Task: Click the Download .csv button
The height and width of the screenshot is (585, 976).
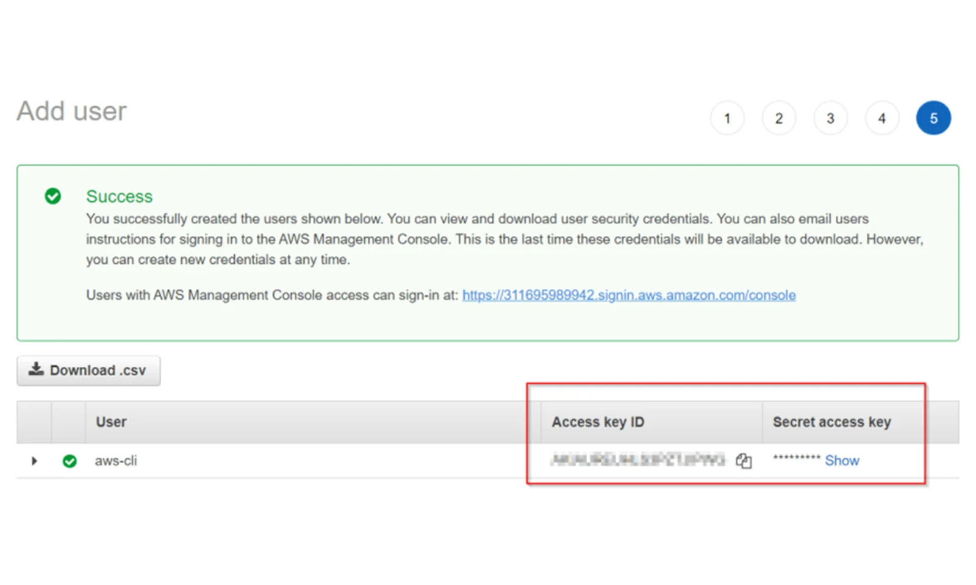Action: (88, 369)
